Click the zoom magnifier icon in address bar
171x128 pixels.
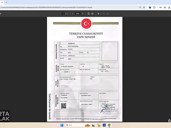(140, 7)
